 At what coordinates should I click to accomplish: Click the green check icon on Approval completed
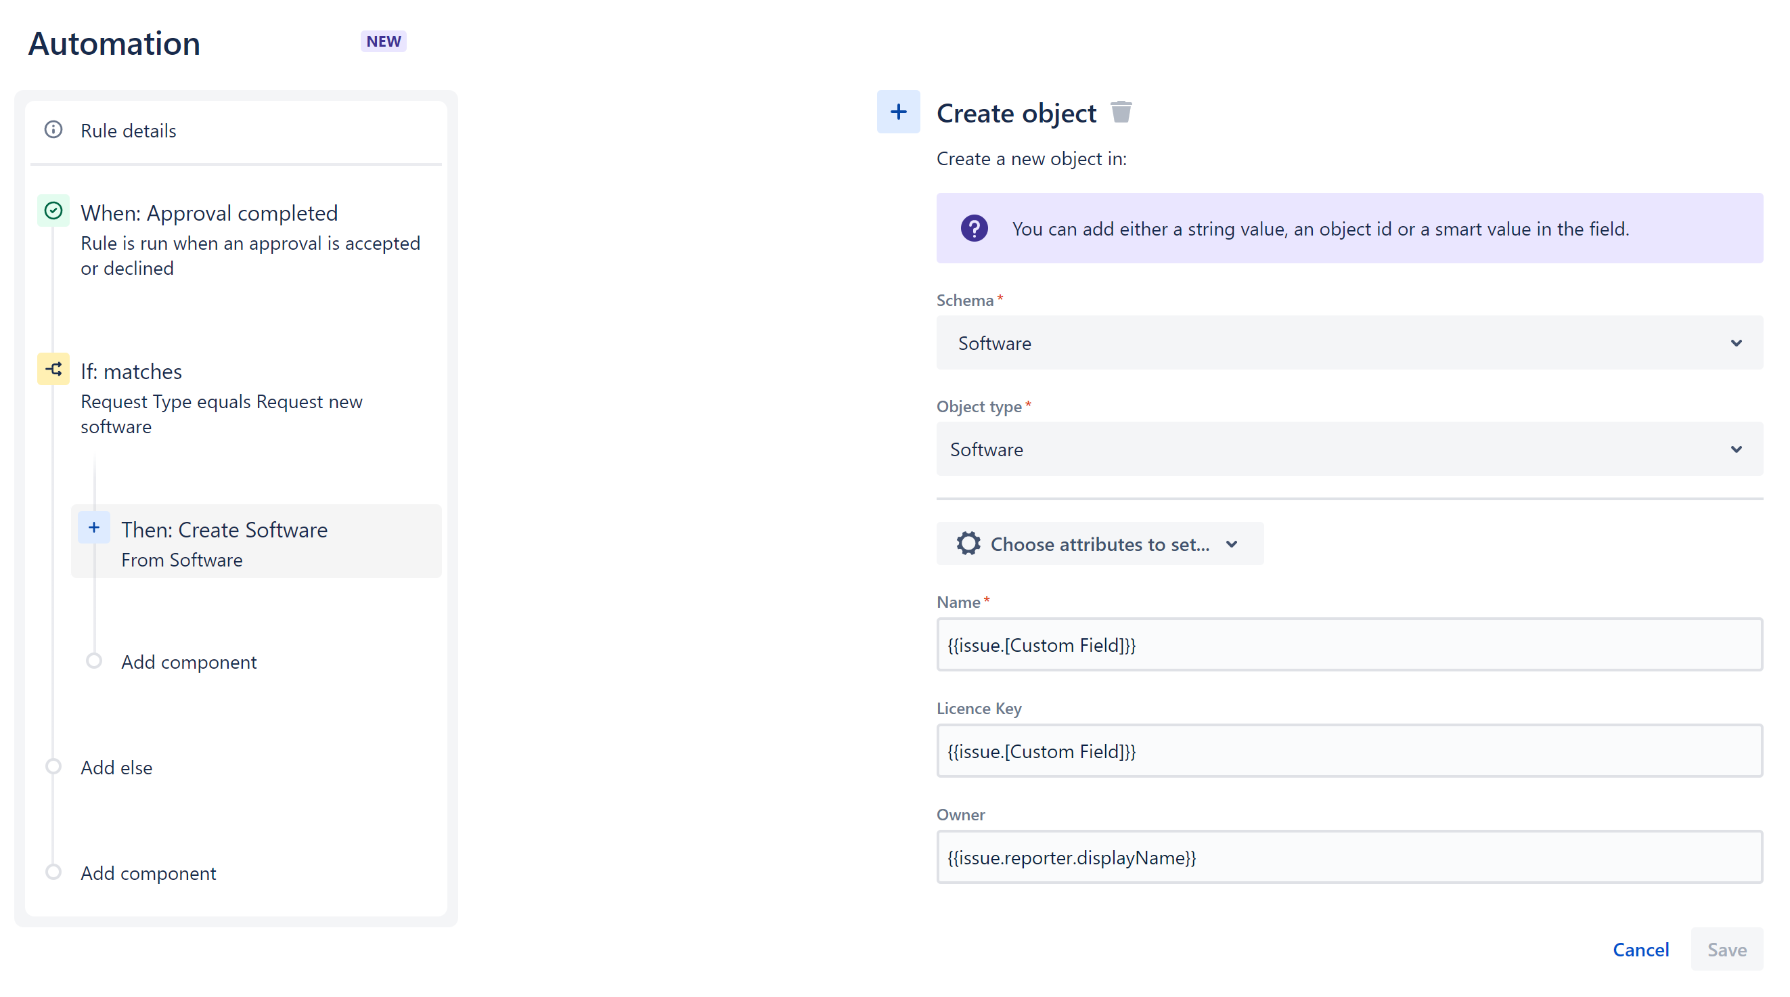coord(53,211)
